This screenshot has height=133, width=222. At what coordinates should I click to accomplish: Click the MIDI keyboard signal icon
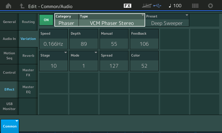(x=147, y=6)
